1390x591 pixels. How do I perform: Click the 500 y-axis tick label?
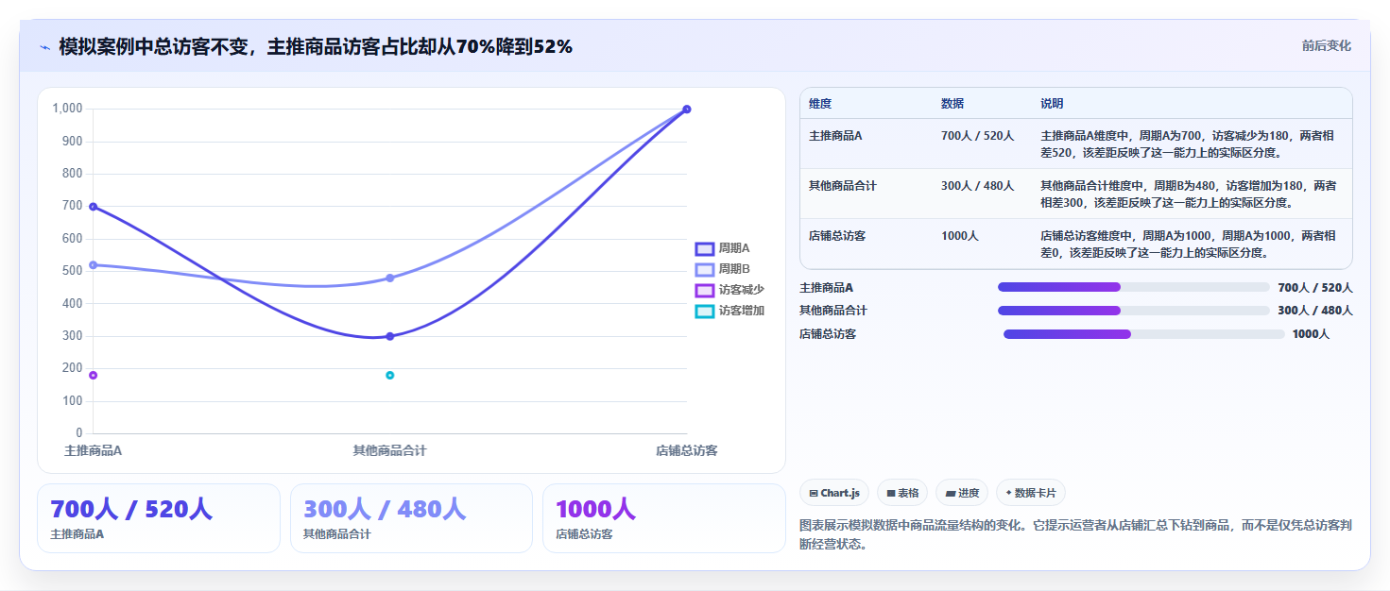[72, 271]
